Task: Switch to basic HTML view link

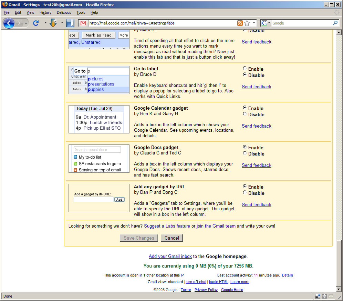Action: (219, 282)
